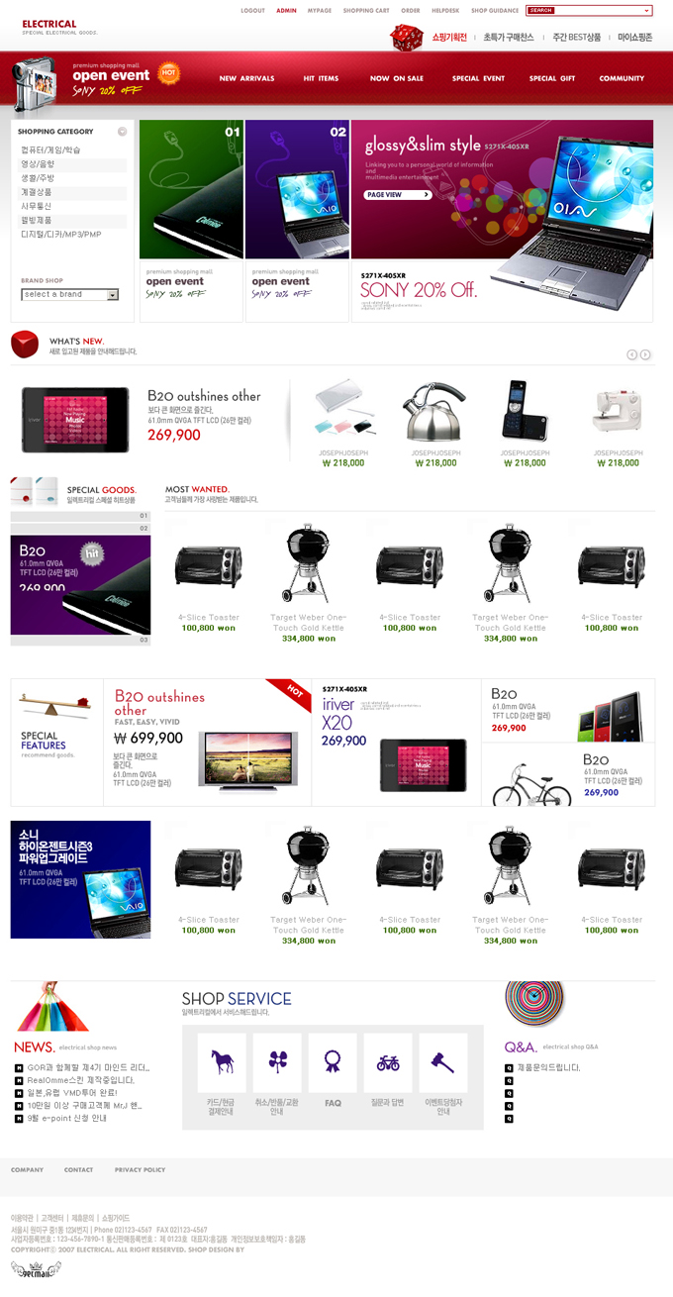Viewport: 673px width, 1297px height.
Task: Open the NEW ARRIVALS menu
Action: tap(246, 78)
